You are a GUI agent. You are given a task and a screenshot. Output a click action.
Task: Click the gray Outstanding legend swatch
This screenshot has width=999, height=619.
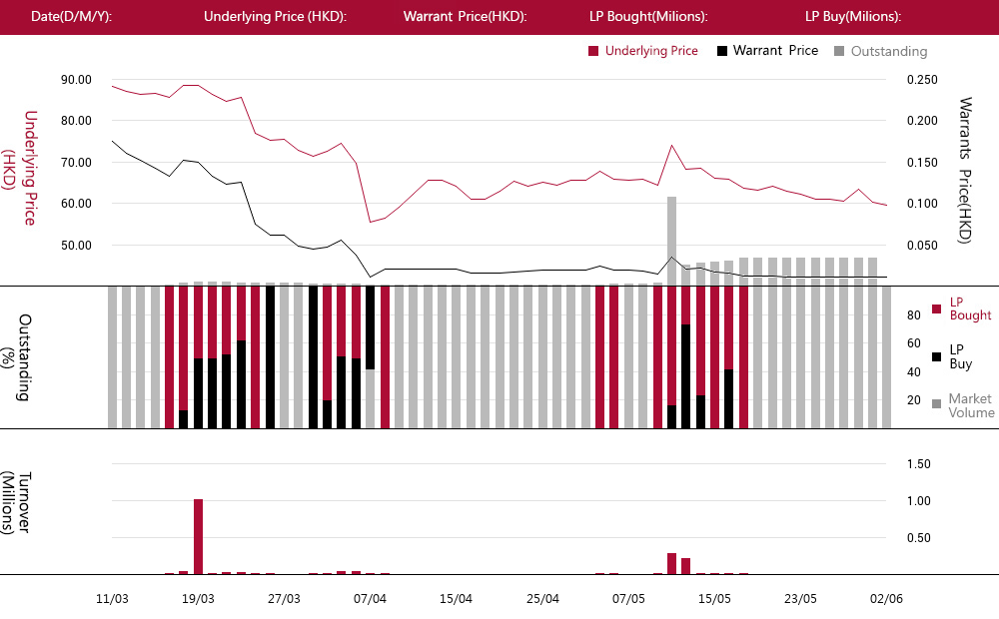point(839,52)
